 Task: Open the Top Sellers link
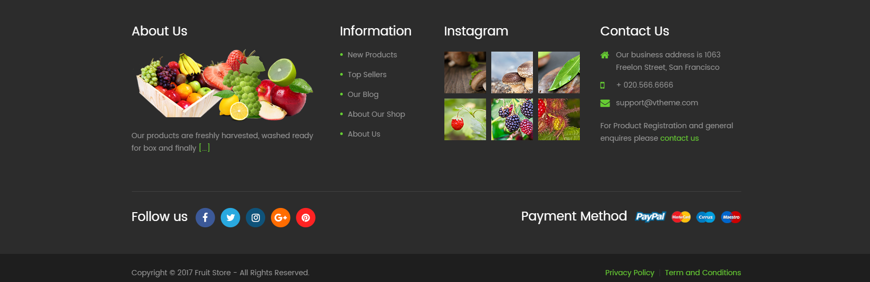pyautogui.click(x=367, y=75)
